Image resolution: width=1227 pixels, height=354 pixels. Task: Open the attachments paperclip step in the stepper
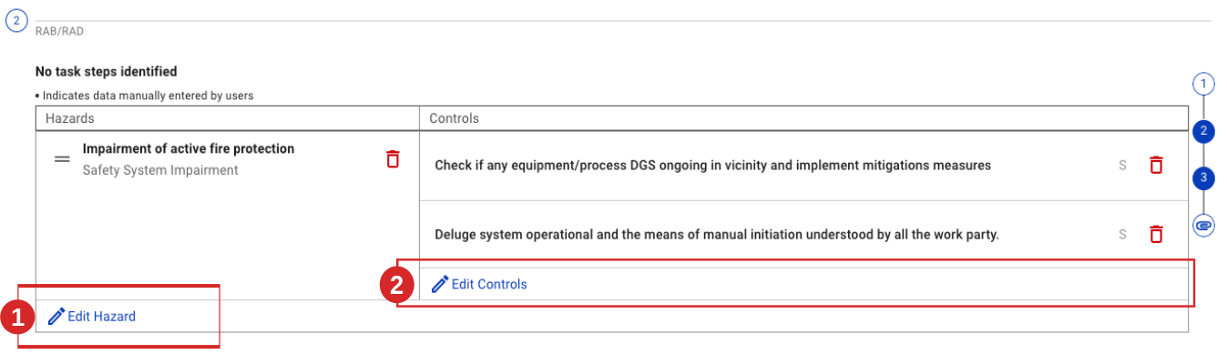click(1204, 225)
